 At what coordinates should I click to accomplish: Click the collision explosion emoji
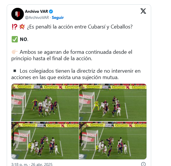click(22, 27)
